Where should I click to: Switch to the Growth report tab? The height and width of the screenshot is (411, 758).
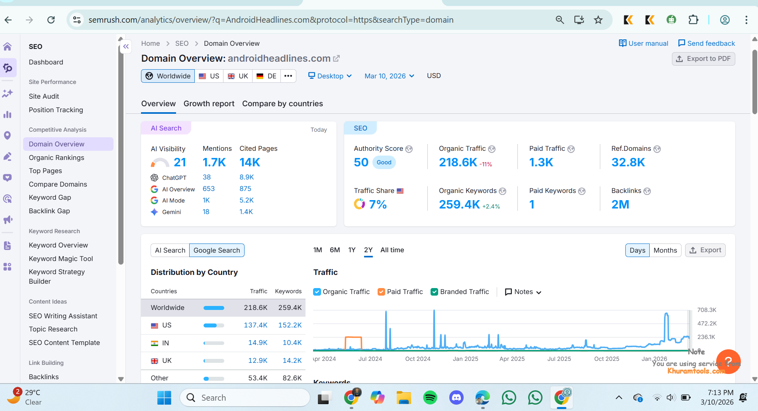coord(209,103)
